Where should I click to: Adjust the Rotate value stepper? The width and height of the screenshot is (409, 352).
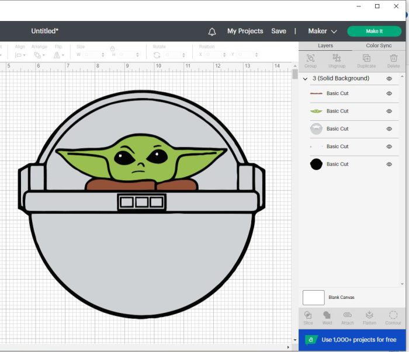(x=184, y=55)
